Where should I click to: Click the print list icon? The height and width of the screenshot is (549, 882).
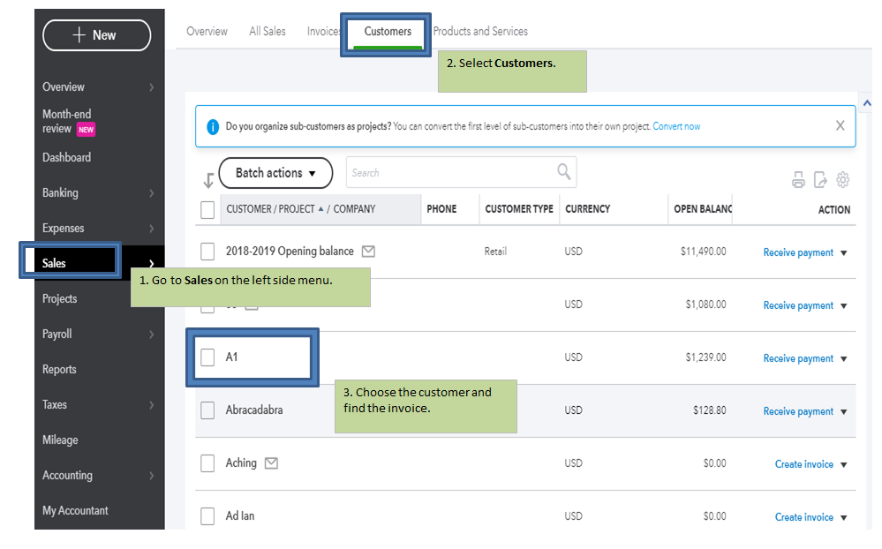pyautogui.click(x=798, y=180)
